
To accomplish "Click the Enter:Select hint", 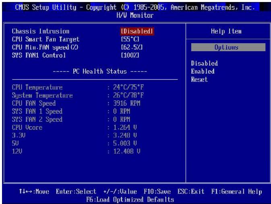I will click(x=76, y=192).
